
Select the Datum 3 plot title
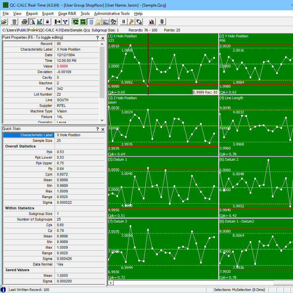pos(117,221)
